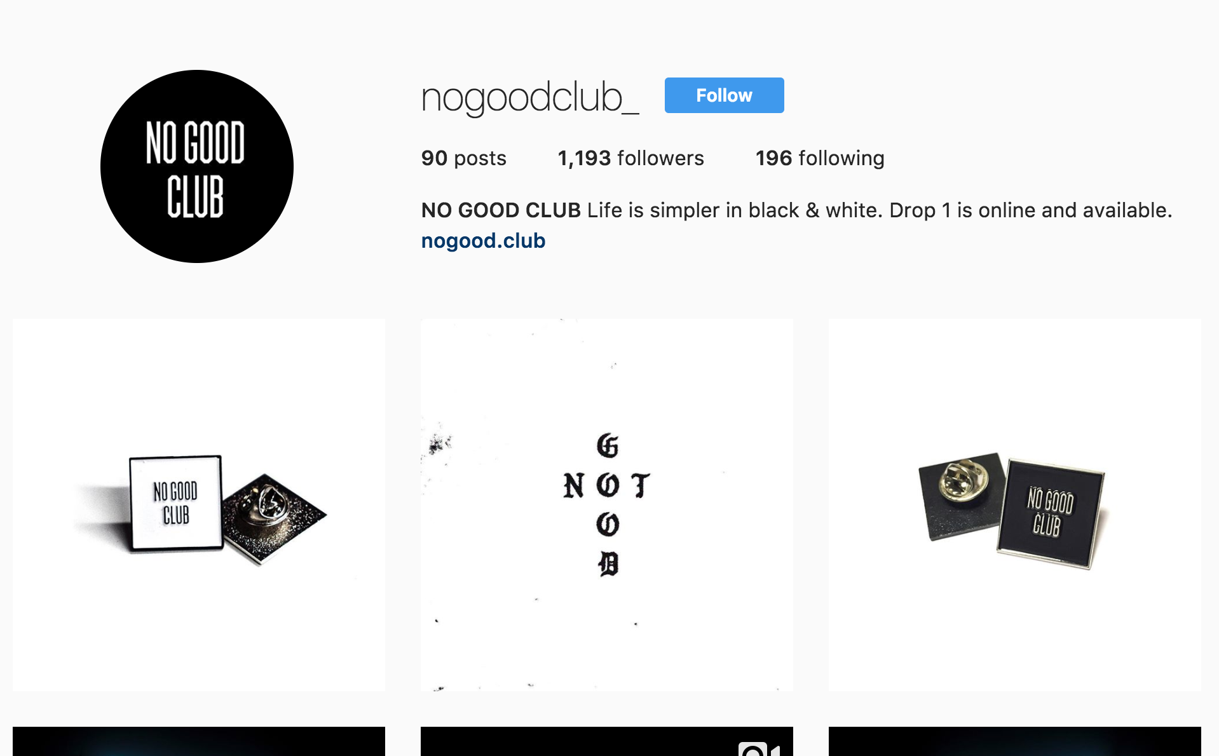Select the nogoodclub_ username heading
Viewport: 1219px width, 756px height.
pos(530,97)
